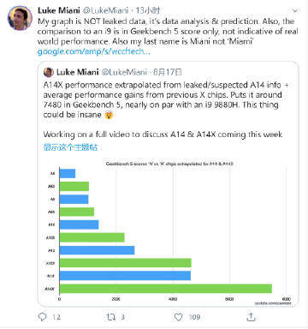
Task: Click the blue A14 bar in chart
Action: click(125, 276)
